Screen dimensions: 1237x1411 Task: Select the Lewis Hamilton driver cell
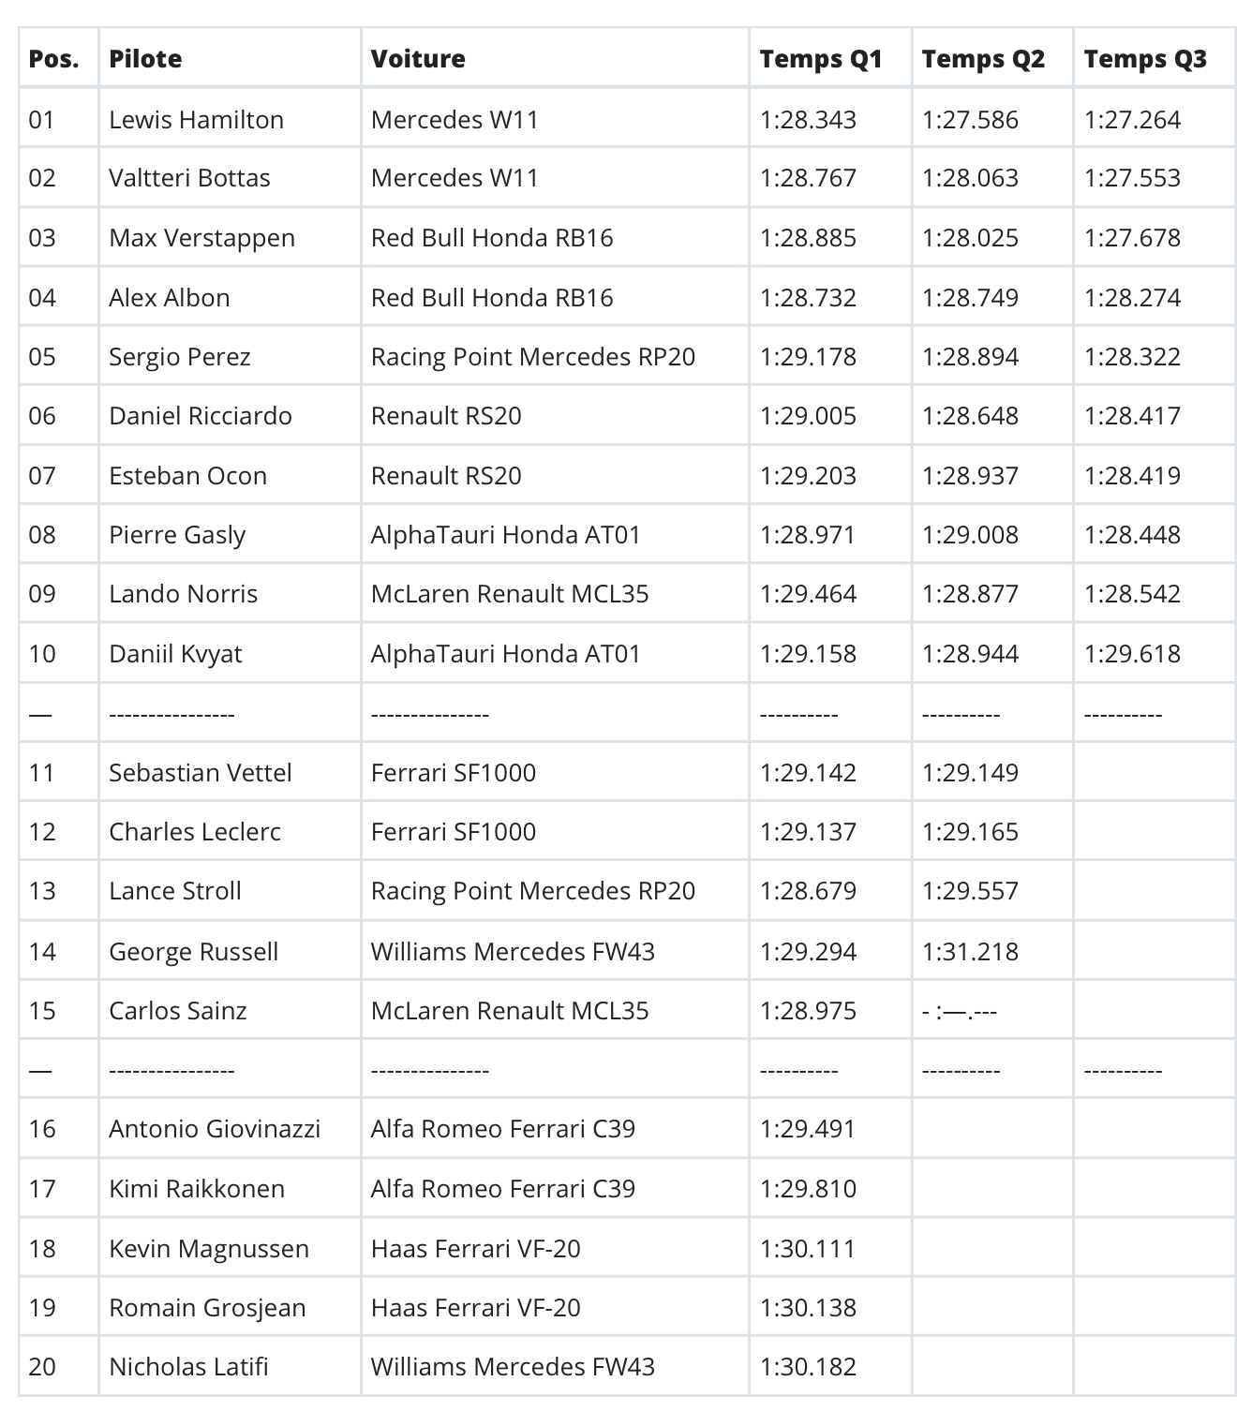tap(196, 120)
